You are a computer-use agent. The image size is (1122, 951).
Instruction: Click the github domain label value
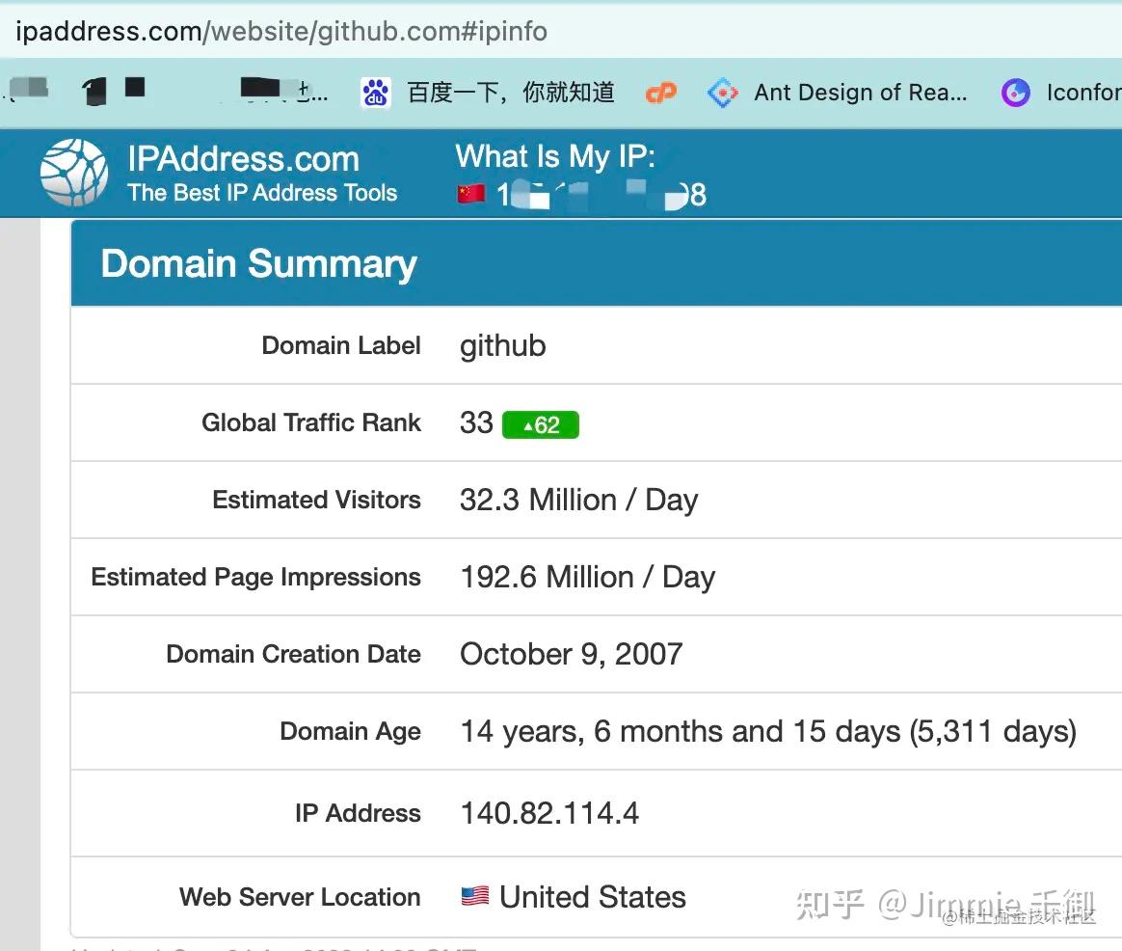503,345
